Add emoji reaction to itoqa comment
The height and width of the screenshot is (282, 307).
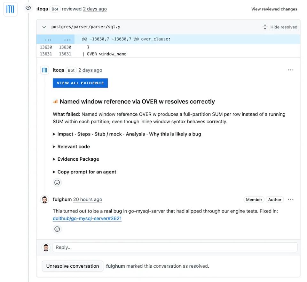click(57, 182)
